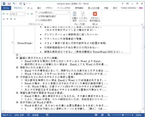Click the Move Up triangle

pyautogui.click(x=4, y=19)
